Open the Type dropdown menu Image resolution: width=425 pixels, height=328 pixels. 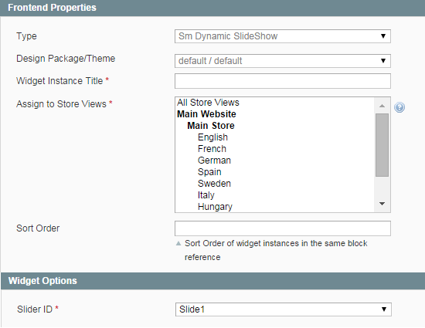282,36
